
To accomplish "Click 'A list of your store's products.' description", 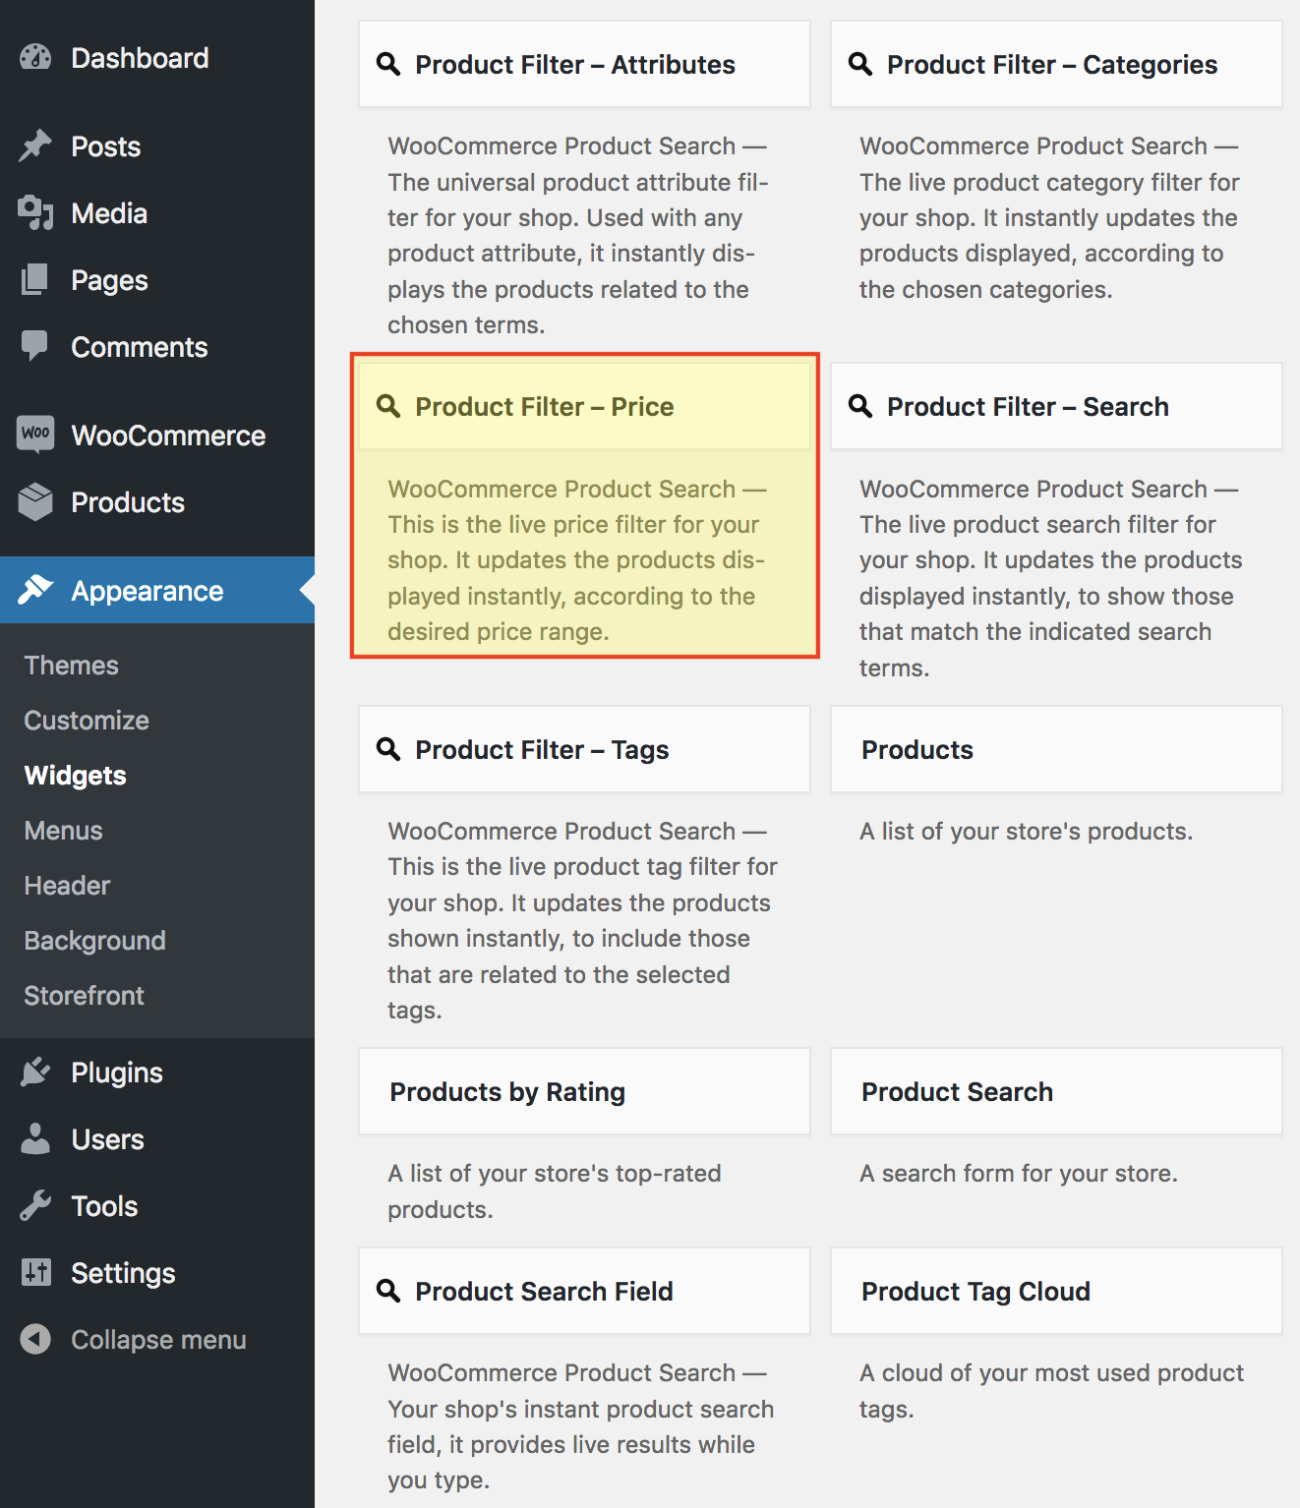I will coord(1026,832).
